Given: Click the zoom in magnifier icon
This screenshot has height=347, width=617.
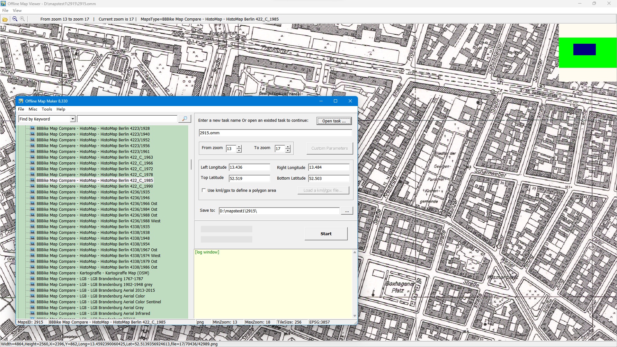Looking at the screenshot, I should point(22,19).
